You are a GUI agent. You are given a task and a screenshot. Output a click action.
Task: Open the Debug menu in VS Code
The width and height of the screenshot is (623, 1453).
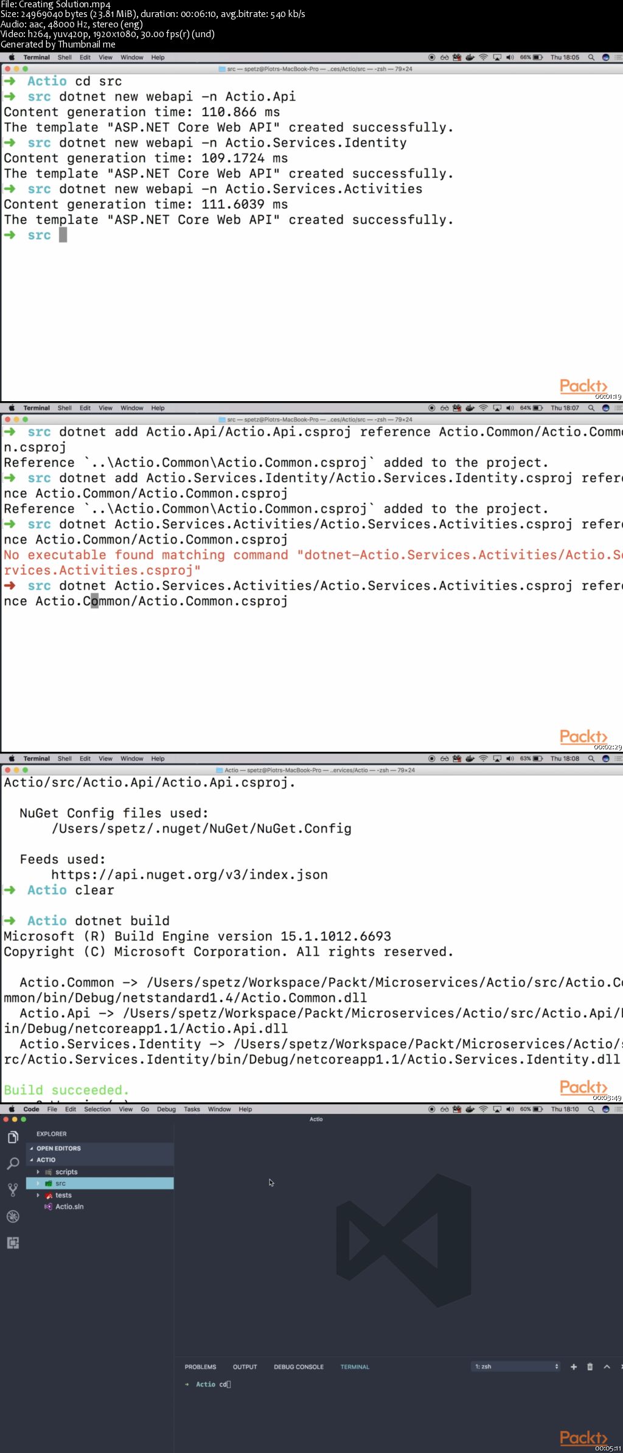166,1109
